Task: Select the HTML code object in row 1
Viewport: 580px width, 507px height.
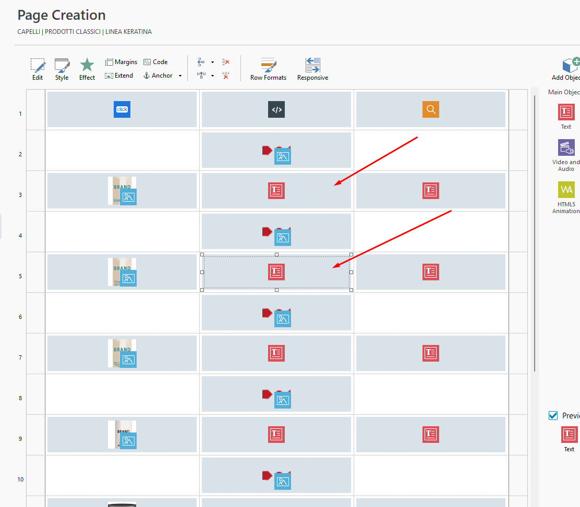Action: tap(276, 109)
